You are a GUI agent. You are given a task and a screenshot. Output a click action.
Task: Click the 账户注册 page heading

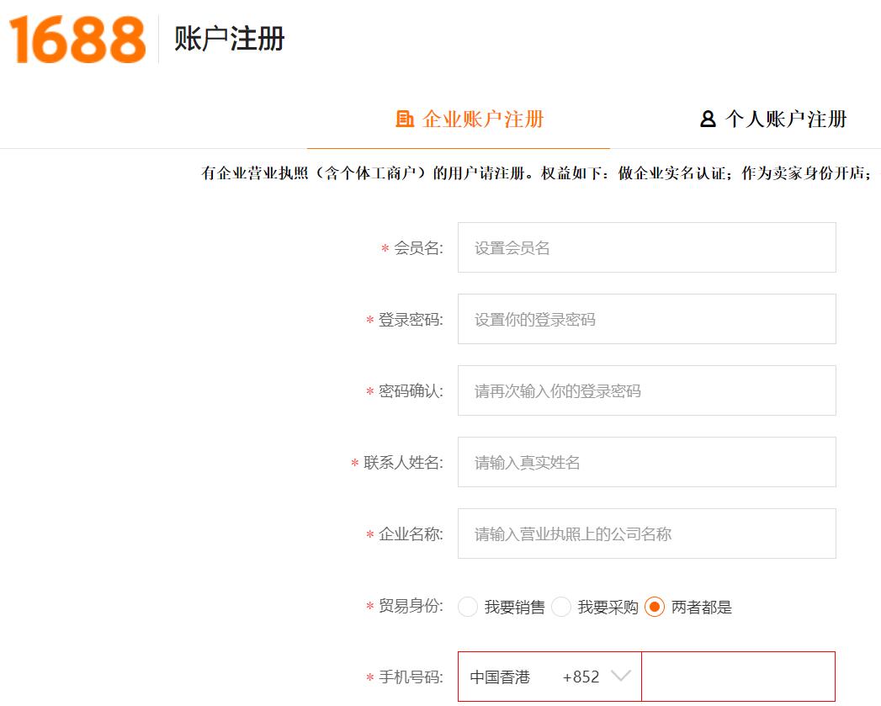coord(230,40)
